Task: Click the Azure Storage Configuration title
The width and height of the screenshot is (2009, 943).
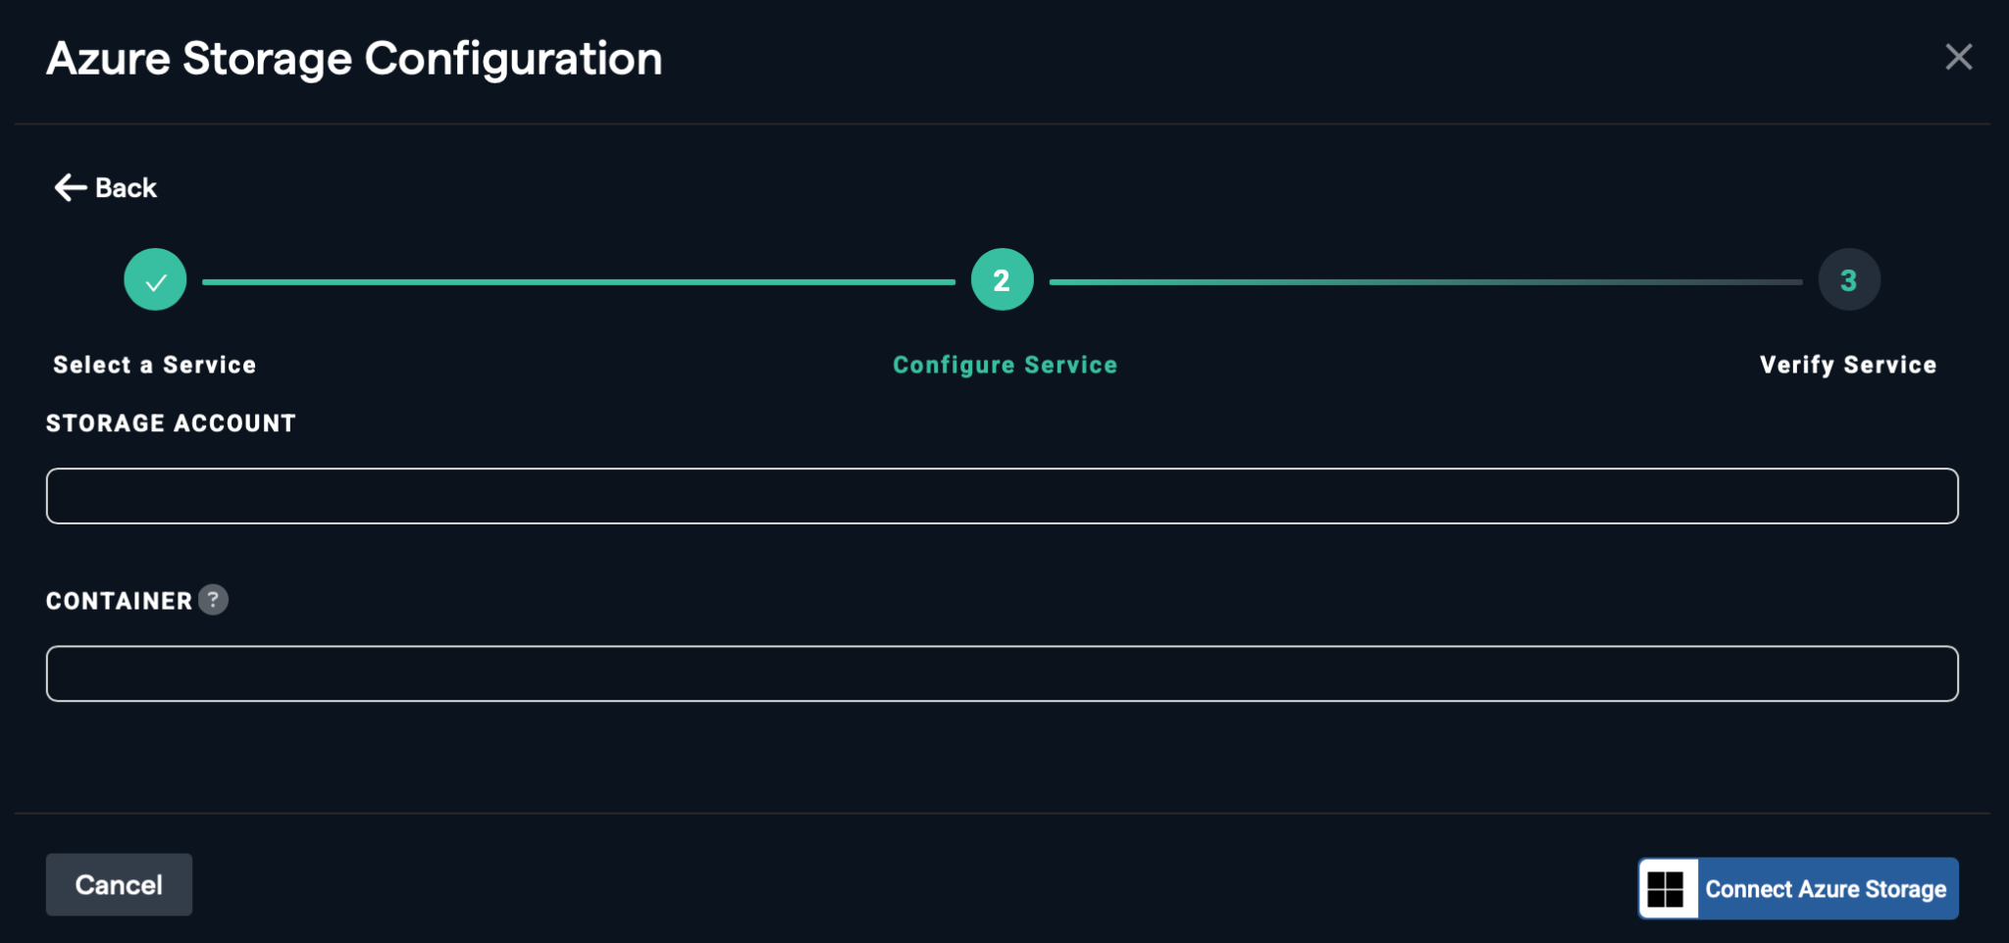Action: click(x=354, y=59)
